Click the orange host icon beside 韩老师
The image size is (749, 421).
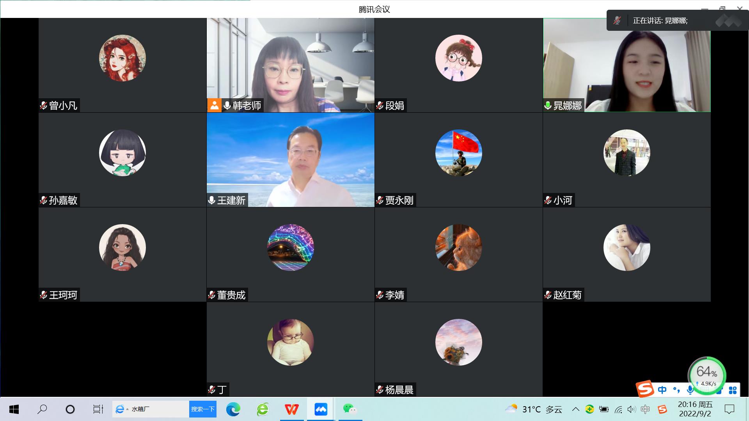214,105
